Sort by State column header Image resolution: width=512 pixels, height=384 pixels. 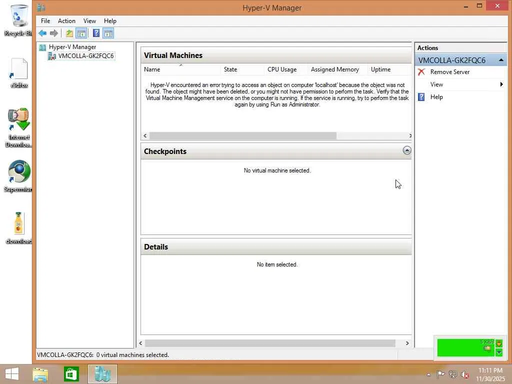[x=242, y=69]
